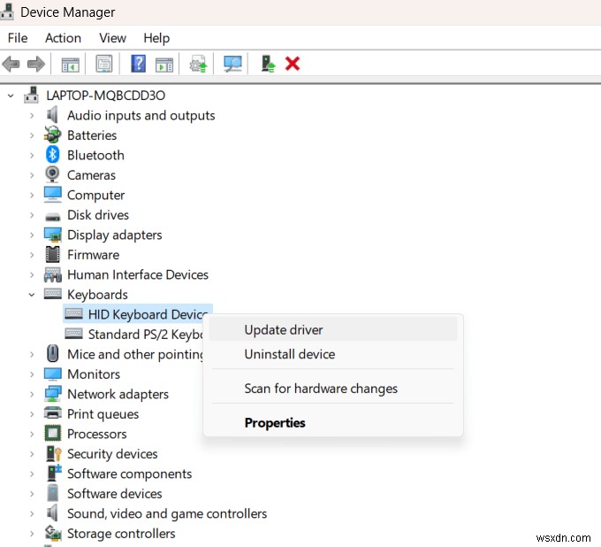Viewport: 601px width, 547px height.
Task: Expand Sound, video and game controllers
Action: click(x=32, y=513)
